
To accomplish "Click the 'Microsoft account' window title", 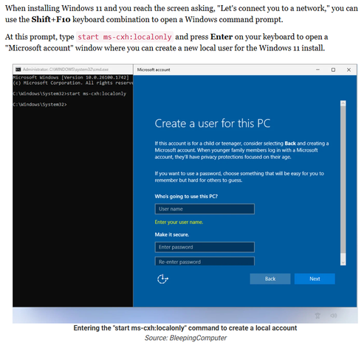I will (154, 69).
